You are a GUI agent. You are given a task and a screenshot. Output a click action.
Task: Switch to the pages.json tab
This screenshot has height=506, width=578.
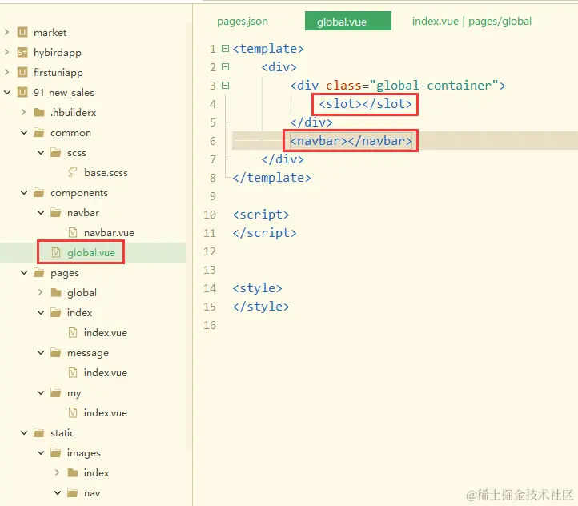243,22
